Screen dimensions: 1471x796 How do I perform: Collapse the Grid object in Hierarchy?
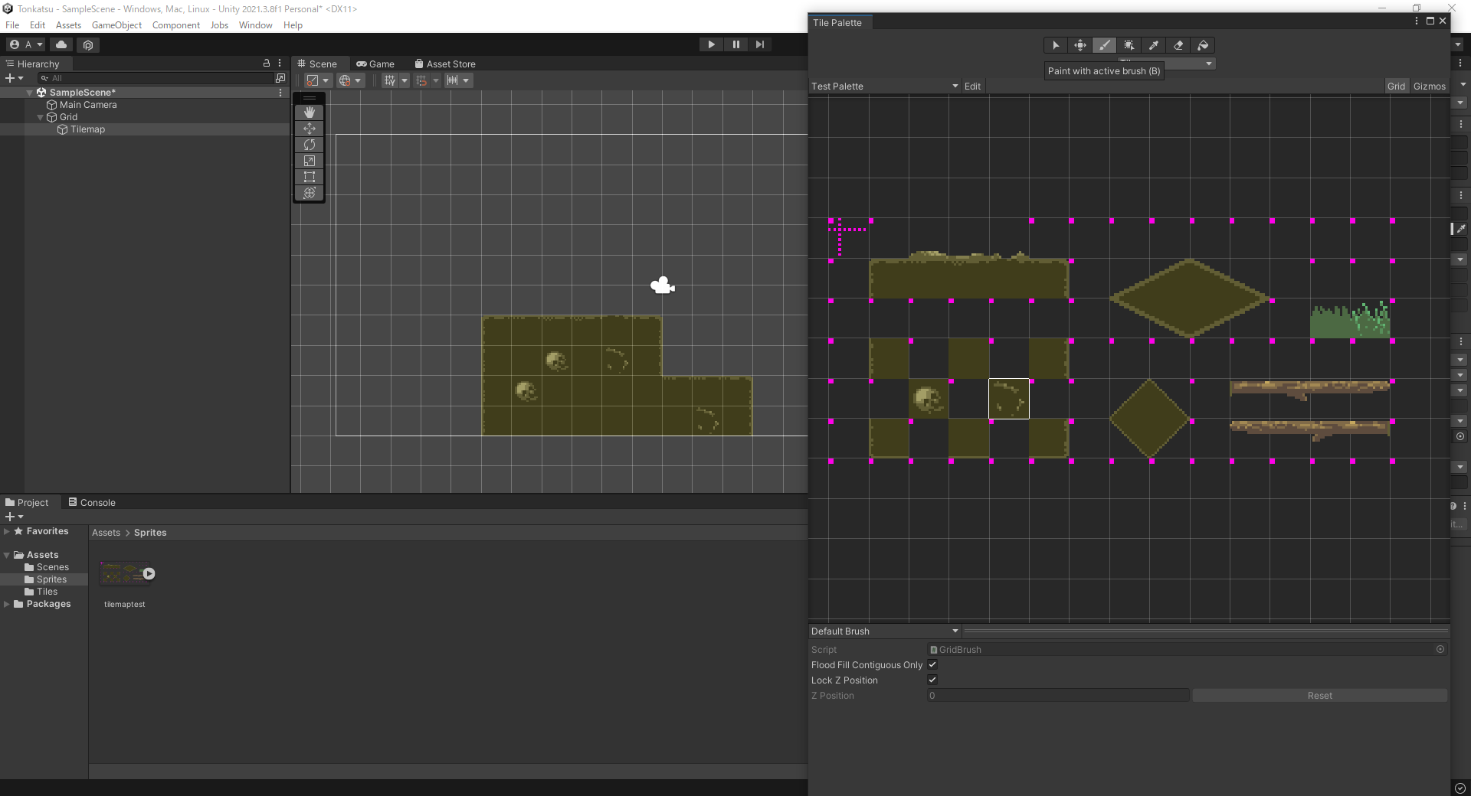point(40,117)
